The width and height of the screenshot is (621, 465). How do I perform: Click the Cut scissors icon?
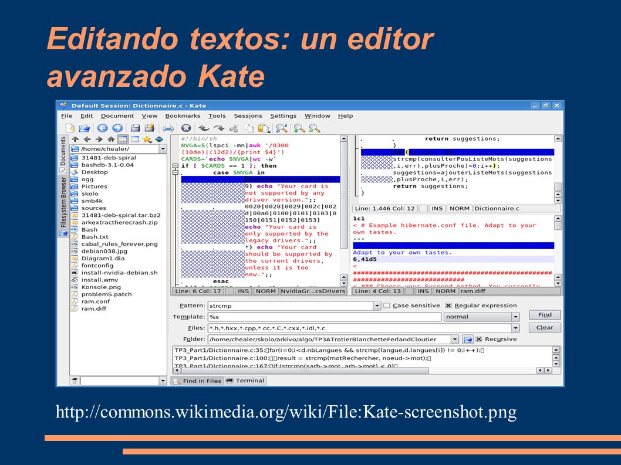click(234, 128)
